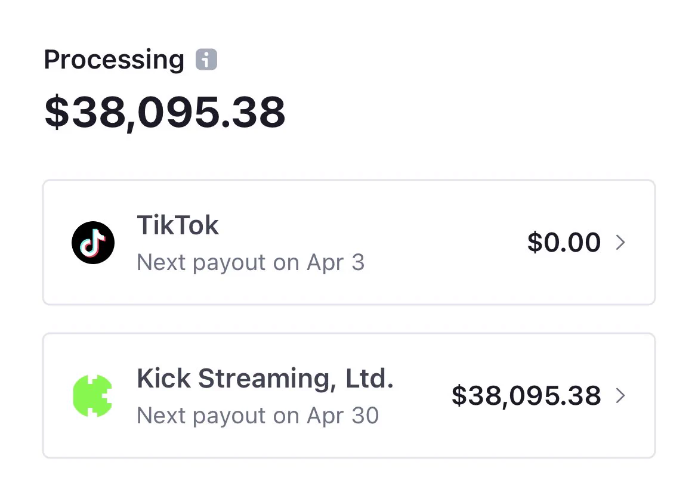Click 'Next payout on Apr 30' text
Image resolution: width=698 pixels, height=502 pixels.
click(x=258, y=416)
